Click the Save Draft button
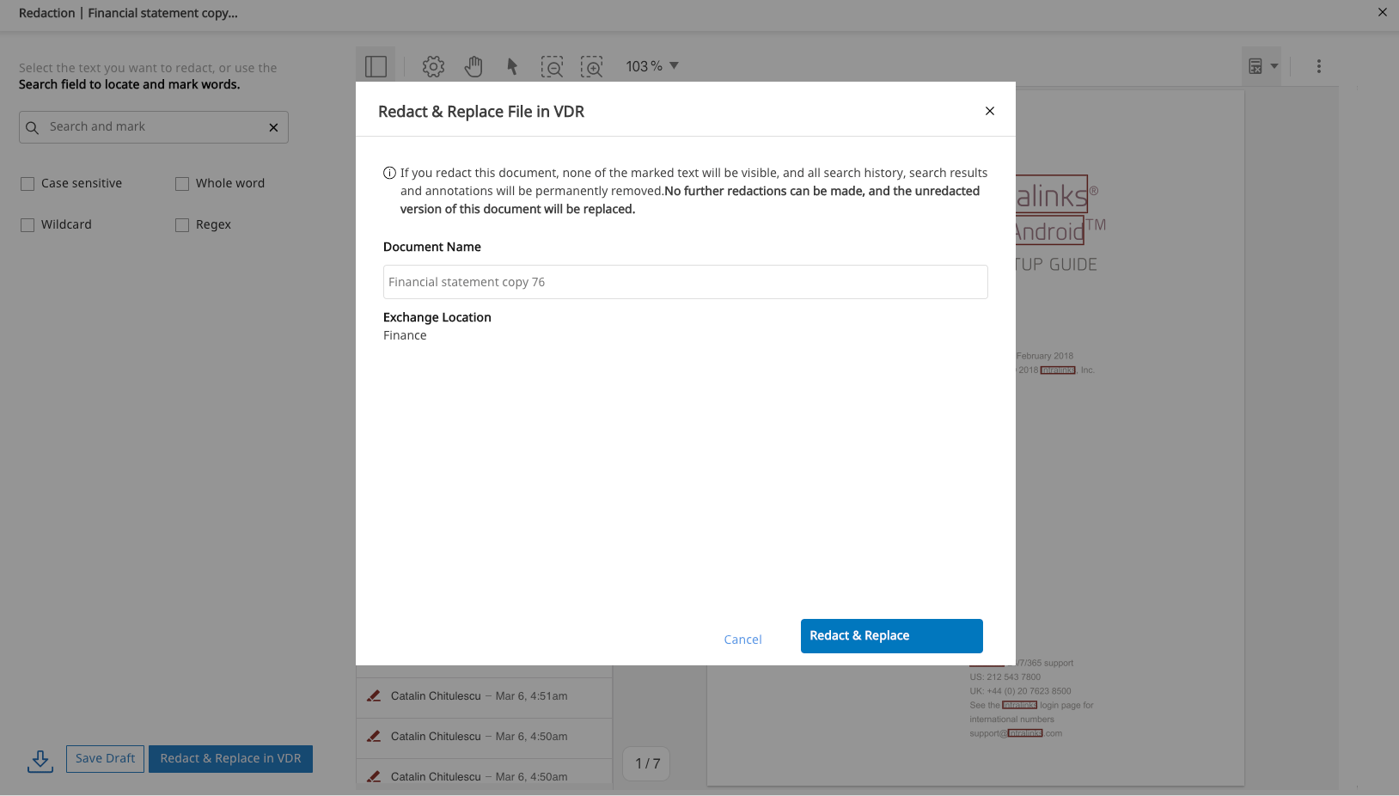The height and width of the screenshot is (796, 1399). point(105,759)
